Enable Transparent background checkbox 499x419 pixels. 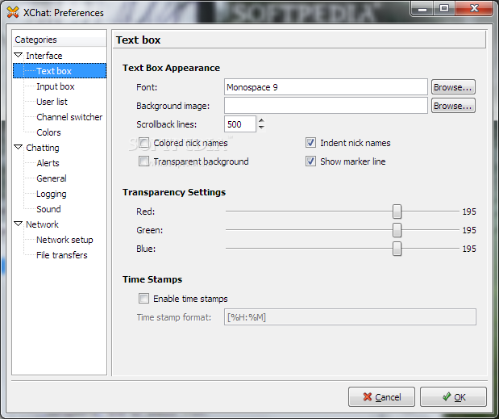click(x=143, y=161)
